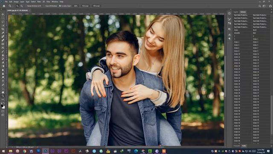Select the Crop tool

pyautogui.click(x=3, y=29)
